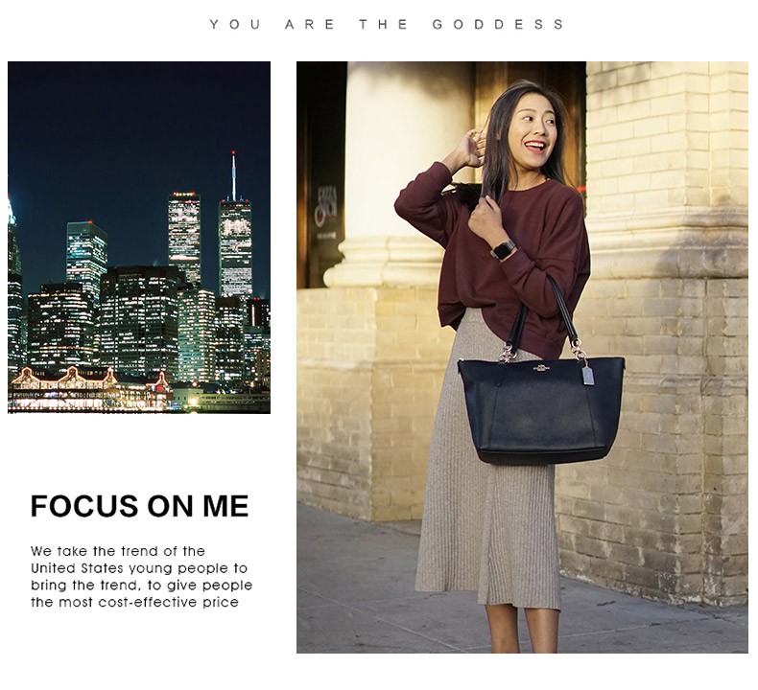Click the white stone column base

pyautogui.click(x=382, y=263)
